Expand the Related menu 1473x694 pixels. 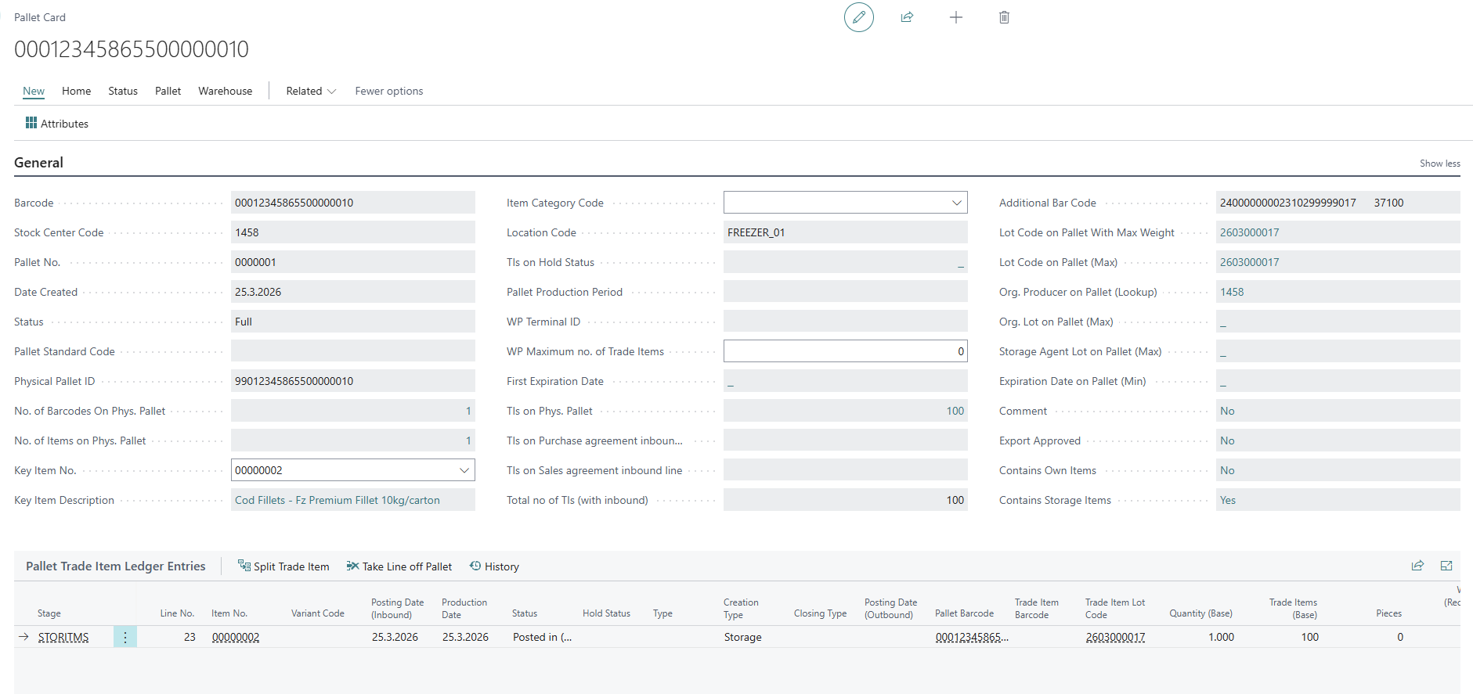(311, 91)
